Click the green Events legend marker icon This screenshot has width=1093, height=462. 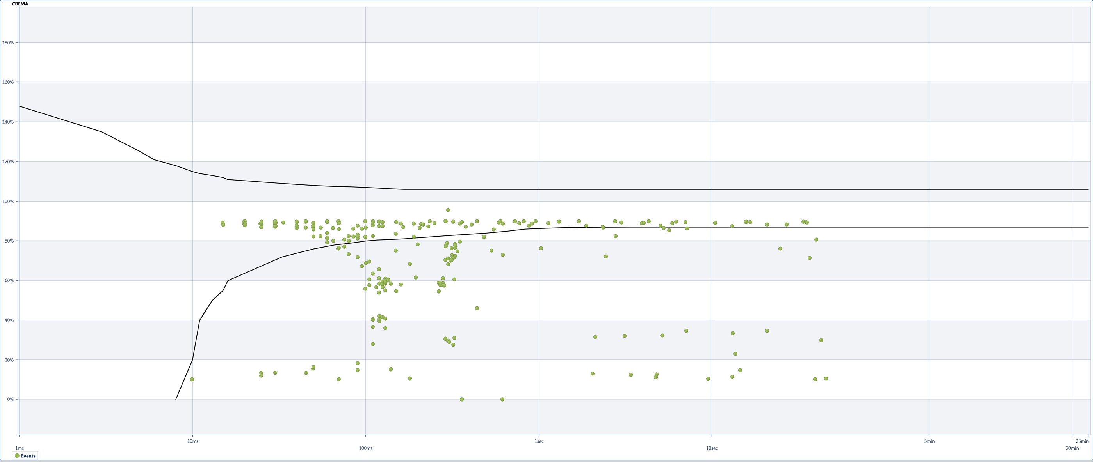click(x=17, y=456)
